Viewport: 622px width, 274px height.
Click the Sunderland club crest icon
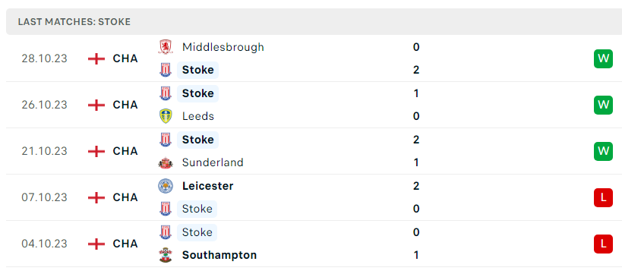165,162
